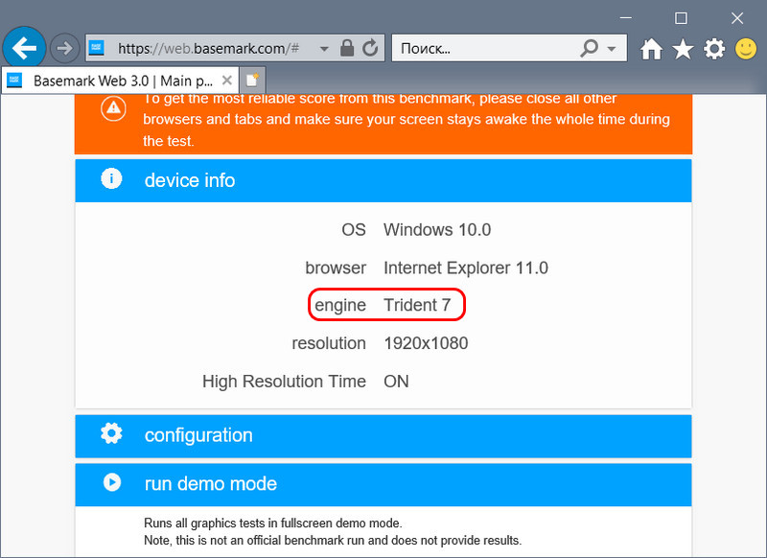Close the Basemark Web 3.0 tab
This screenshot has width=767, height=558.
coord(227,80)
